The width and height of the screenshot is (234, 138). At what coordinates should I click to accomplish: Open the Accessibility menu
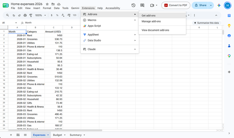coord(113,8)
